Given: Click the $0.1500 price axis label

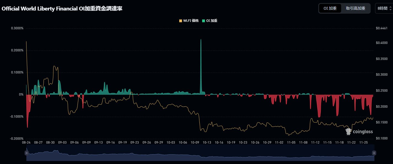Looking at the screenshot, I should pos(382,122).
